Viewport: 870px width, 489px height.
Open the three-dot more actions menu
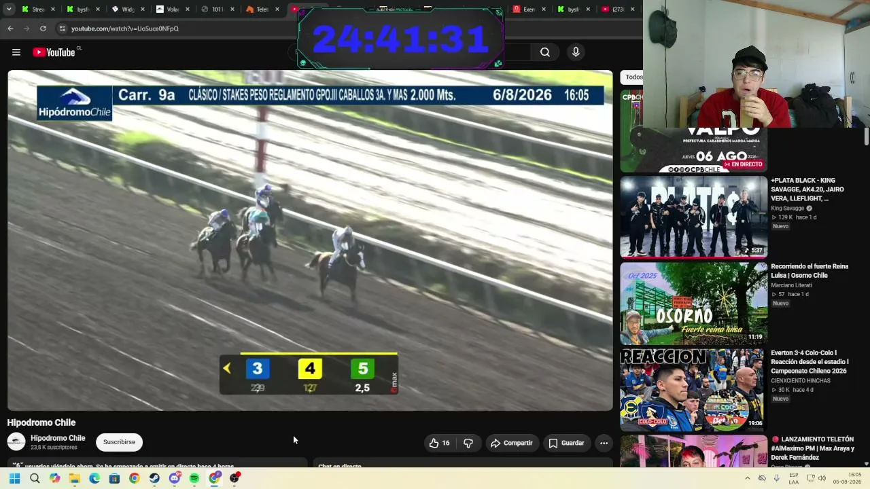tap(604, 443)
